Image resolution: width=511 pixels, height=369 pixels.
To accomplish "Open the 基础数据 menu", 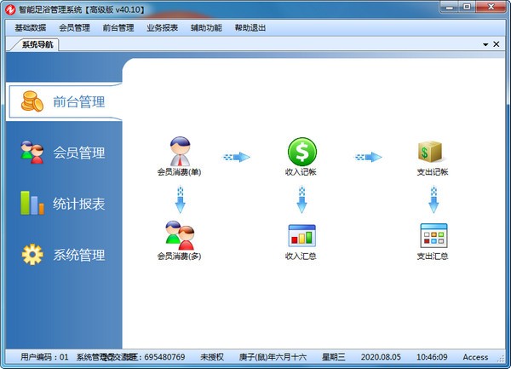I will pyautogui.click(x=32, y=27).
